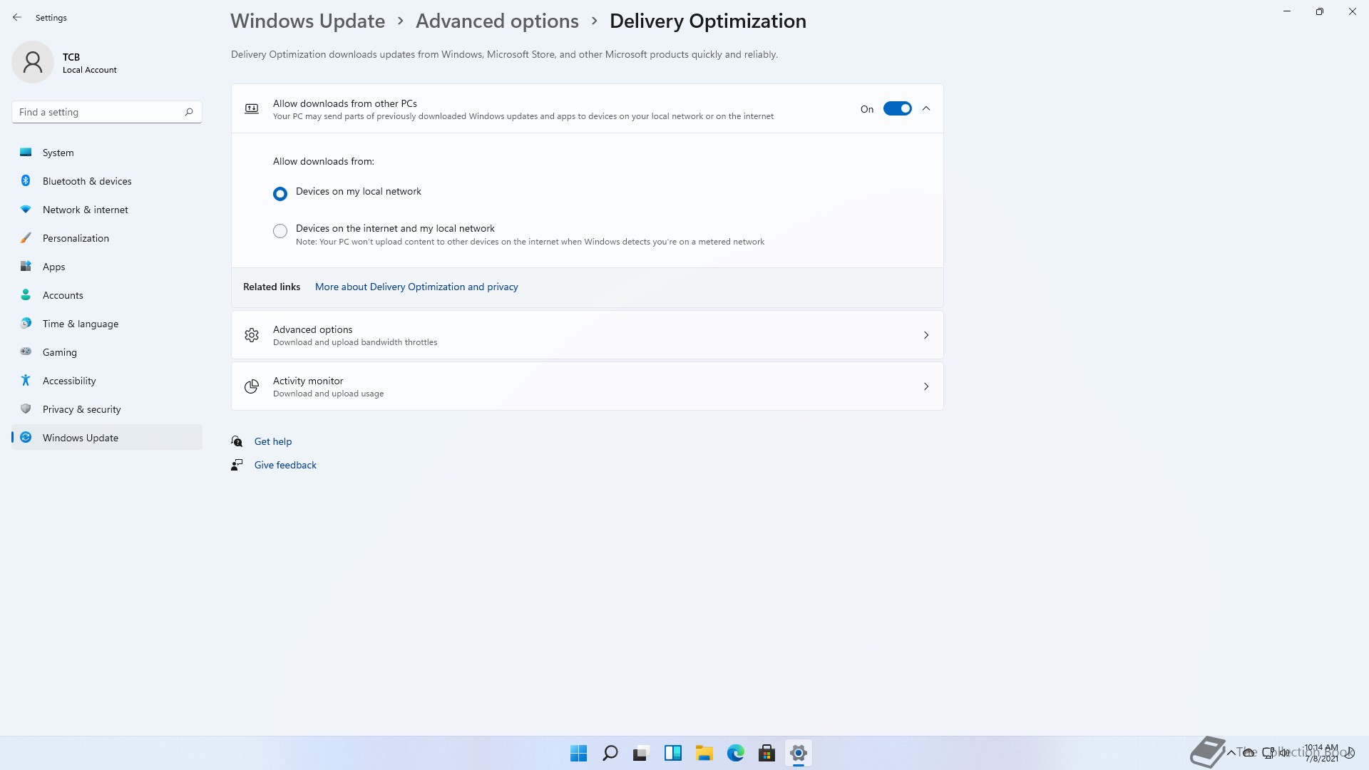Launch File Explorer from the taskbar
Image resolution: width=1369 pixels, height=770 pixels.
pyautogui.click(x=704, y=753)
